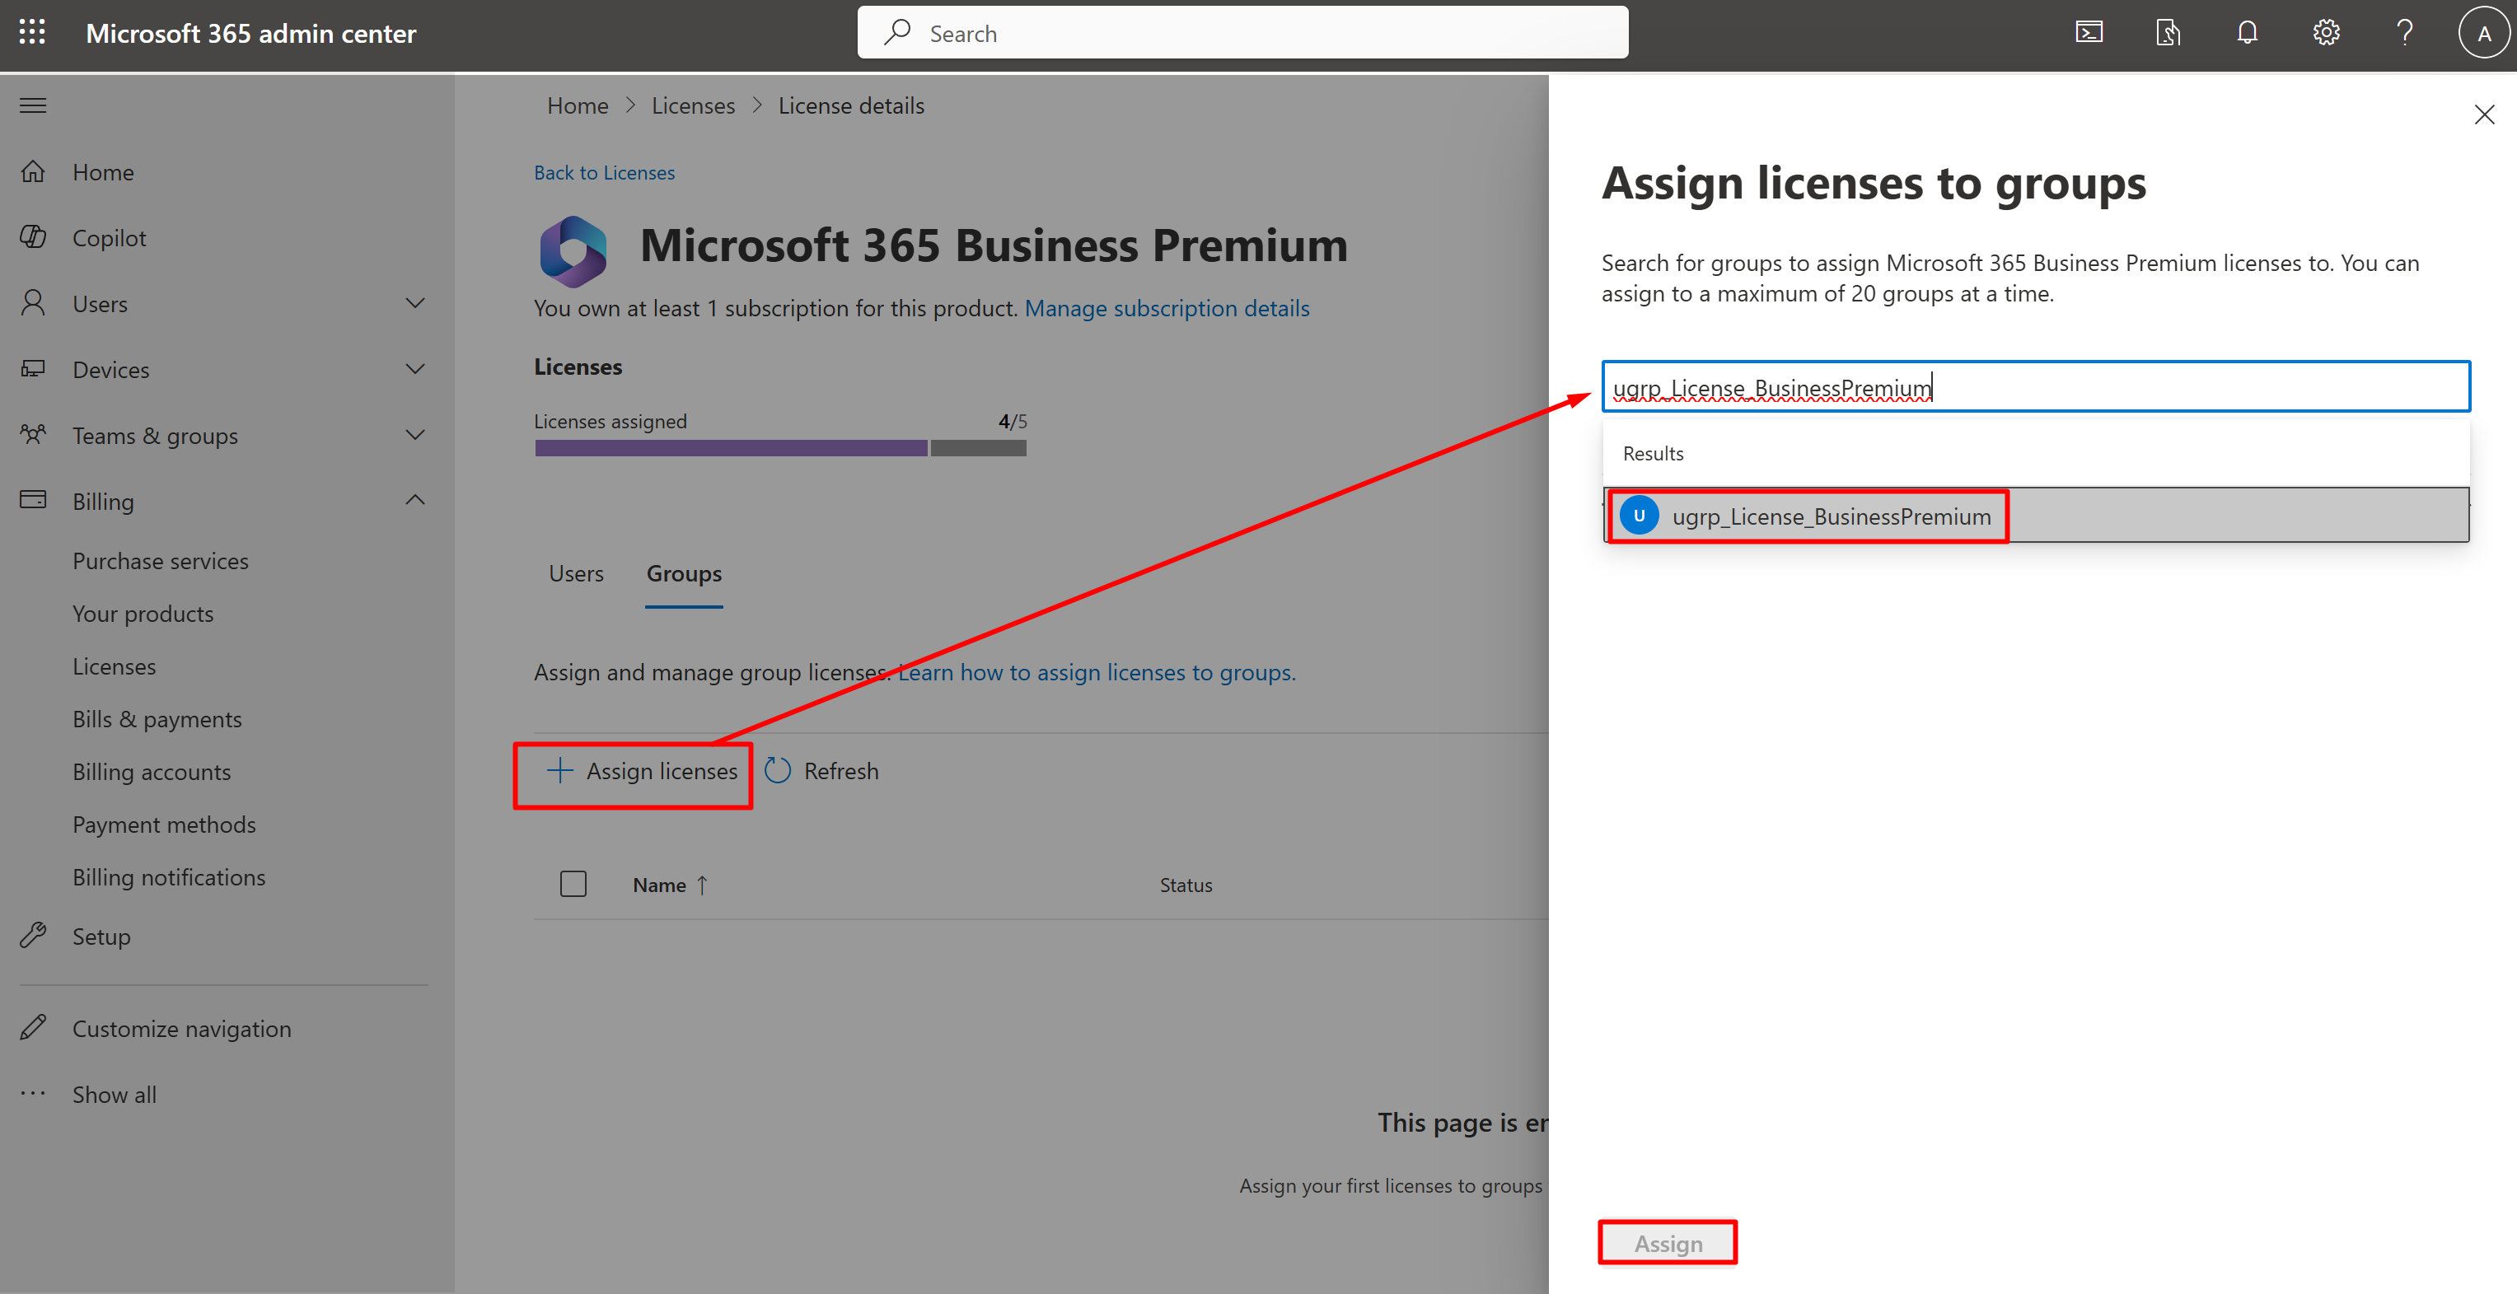The height and width of the screenshot is (1294, 2517).
Task: Collapse the Billing section chevron
Action: [x=415, y=500]
